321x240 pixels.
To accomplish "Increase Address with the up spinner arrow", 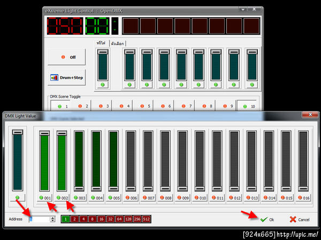I will point(53,218).
